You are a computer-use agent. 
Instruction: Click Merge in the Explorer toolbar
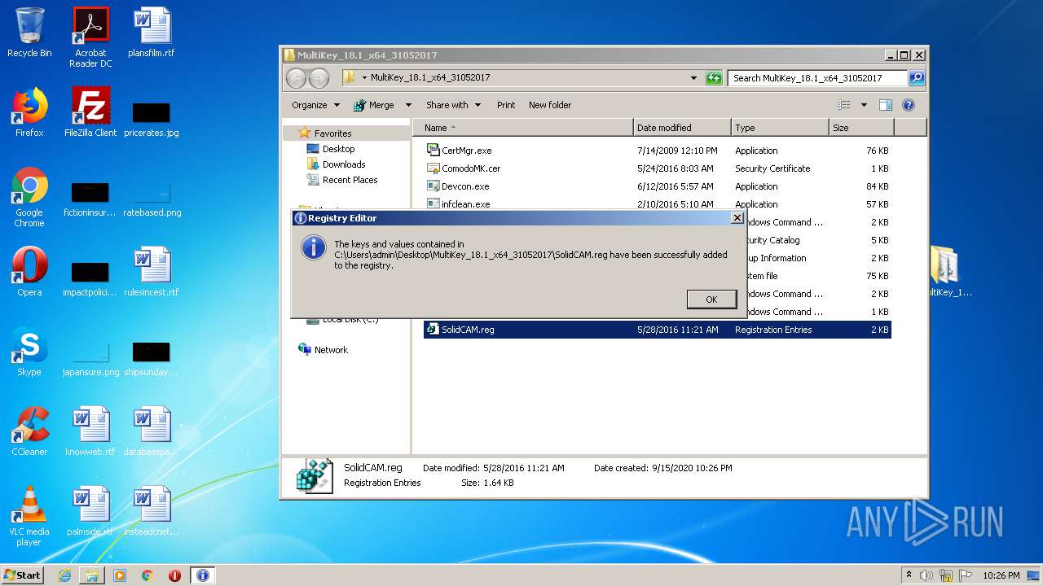(374, 105)
